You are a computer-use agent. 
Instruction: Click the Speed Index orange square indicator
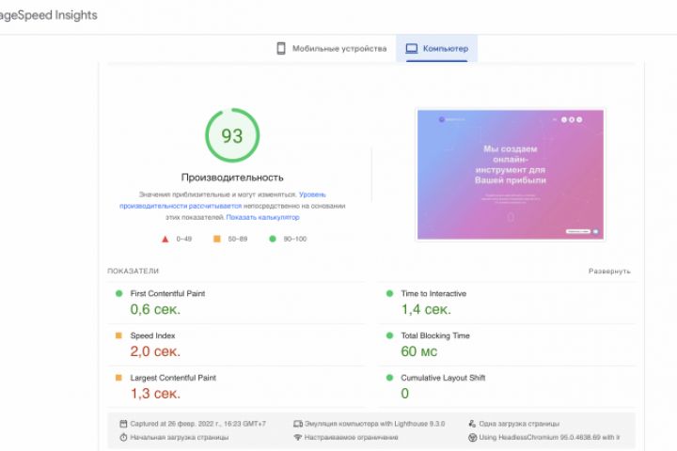pyautogui.click(x=119, y=335)
